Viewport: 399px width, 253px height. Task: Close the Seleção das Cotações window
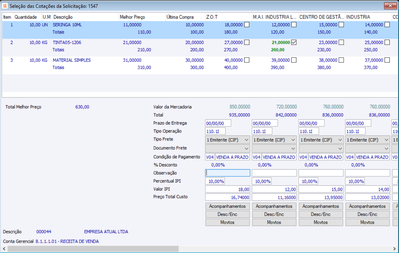(390, 6)
